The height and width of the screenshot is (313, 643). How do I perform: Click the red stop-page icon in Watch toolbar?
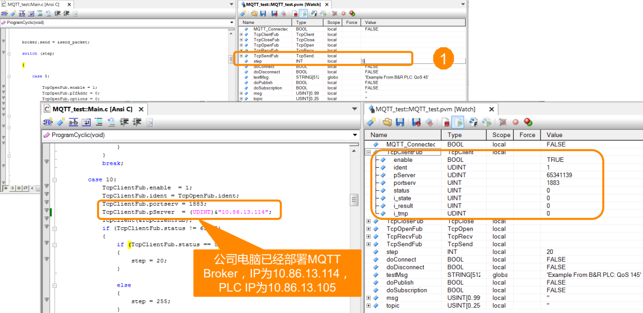445,122
